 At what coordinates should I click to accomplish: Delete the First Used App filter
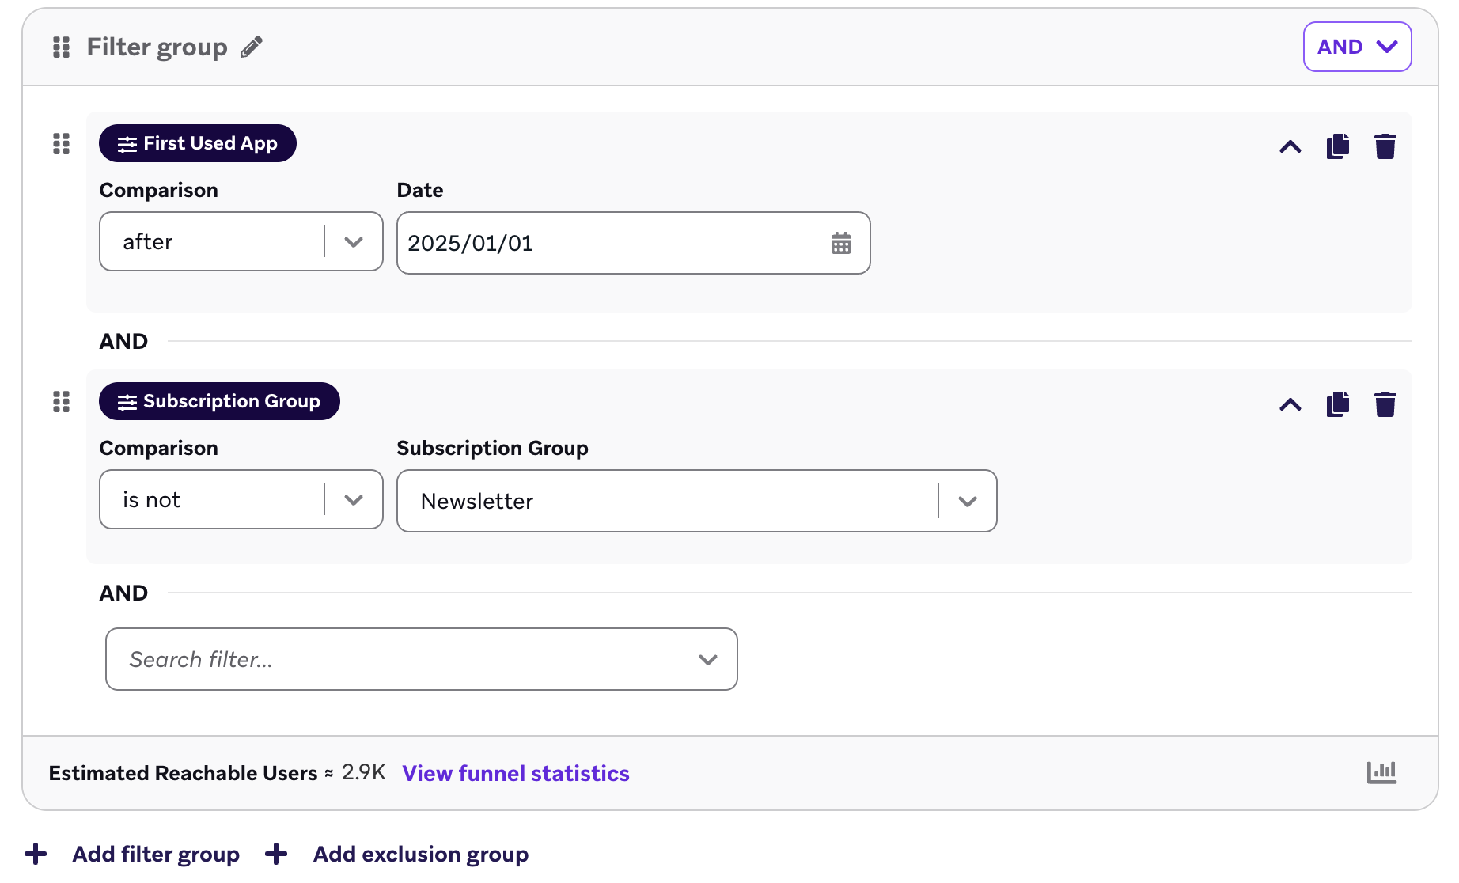(x=1385, y=146)
